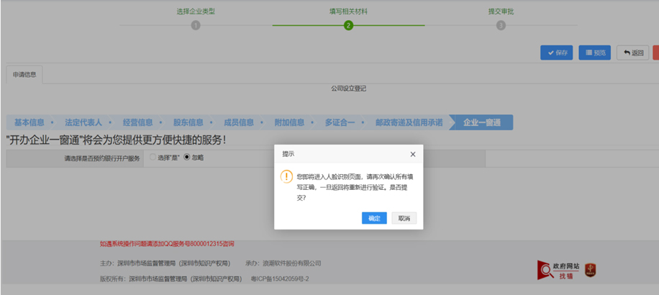
Task: Select the 选择"是" radio option
Action: [x=153, y=157]
